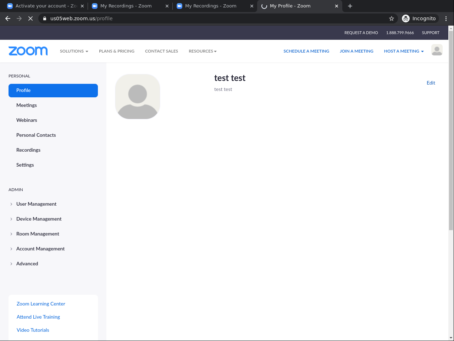Click the user avatar in header
Image resolution: width=454 pixels, height=341 pixels.
point(437,50)
